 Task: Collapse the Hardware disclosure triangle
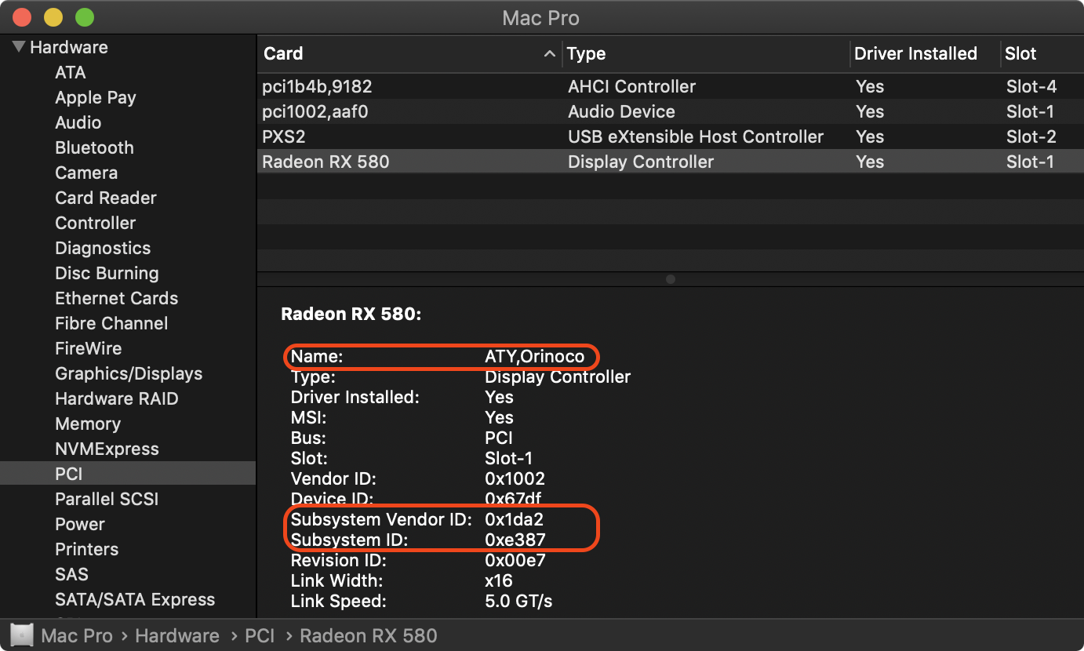[x=19, y=47]
